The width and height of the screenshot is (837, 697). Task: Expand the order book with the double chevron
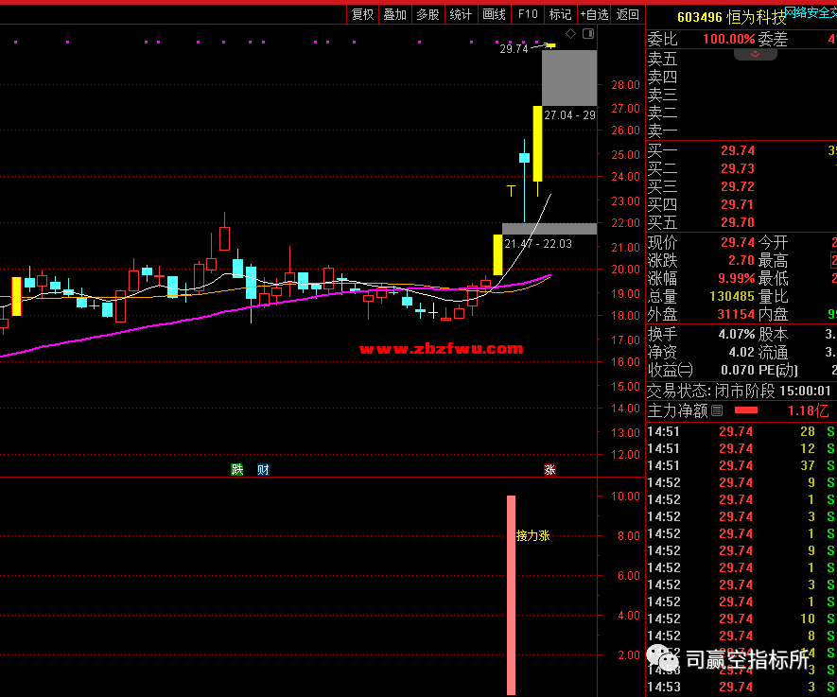tap(756, 55)
